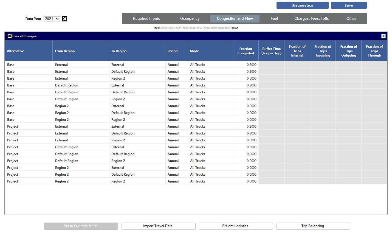Jump to year 2032 in timeline
Viewport: 392px width, 233px height.
coord(235,28)
